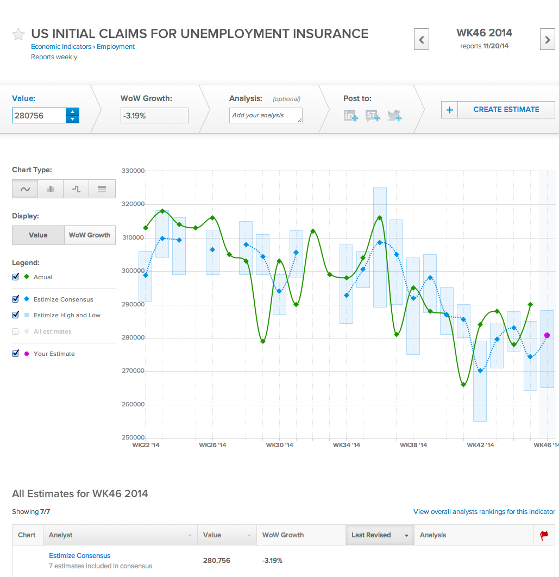Click the CREATE ESTIMATE button
Screen dimensions: 559x577
tap(506, 109)
